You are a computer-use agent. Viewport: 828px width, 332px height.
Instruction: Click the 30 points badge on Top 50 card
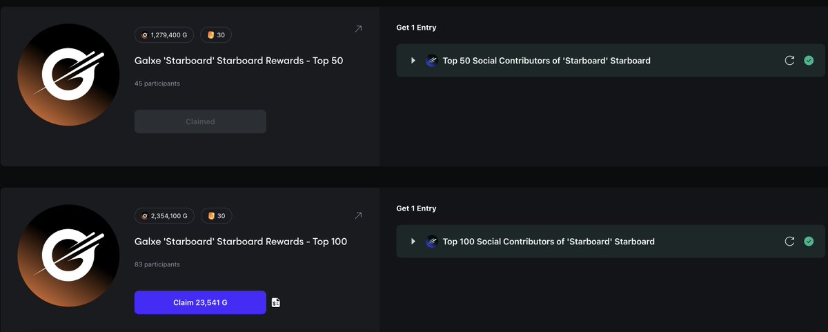point(217,35)
